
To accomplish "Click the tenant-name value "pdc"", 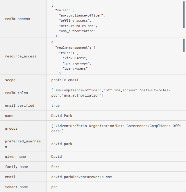I will (x=54, y=187).
